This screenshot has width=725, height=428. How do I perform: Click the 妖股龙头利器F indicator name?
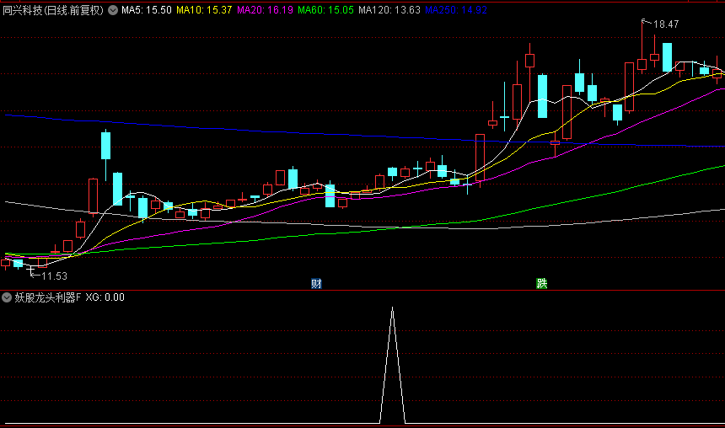[48, 297]
